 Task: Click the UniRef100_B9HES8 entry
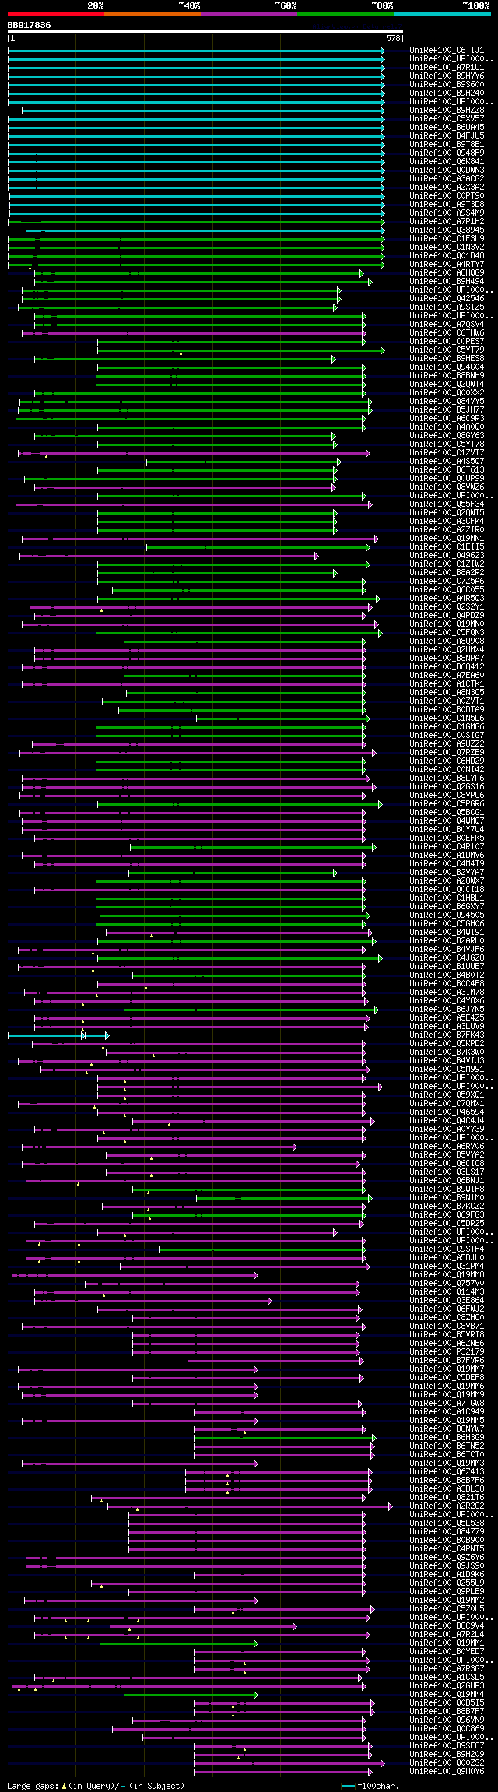click(x=447, y=359)
